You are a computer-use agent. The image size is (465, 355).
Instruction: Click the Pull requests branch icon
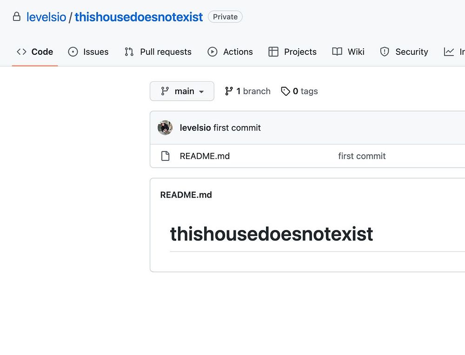pos(129,52)
